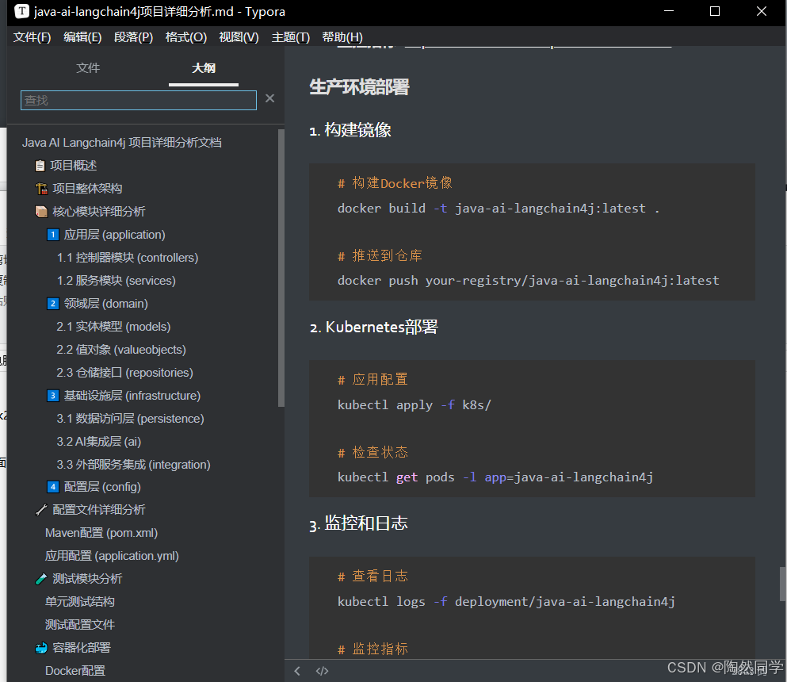Open the 格式(O) menu
787x682 pixels.
(x=185, y=37)
